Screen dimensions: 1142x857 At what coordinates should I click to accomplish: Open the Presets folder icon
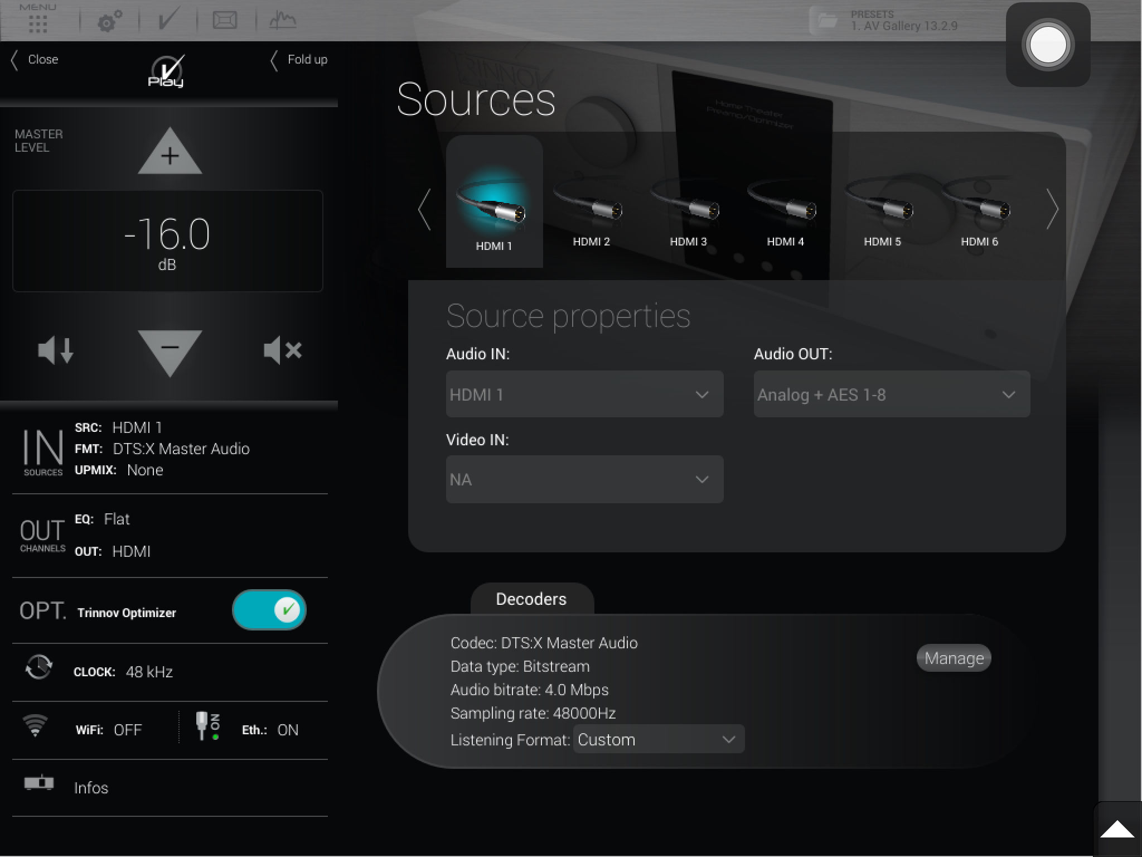click(x=828, y=21)
